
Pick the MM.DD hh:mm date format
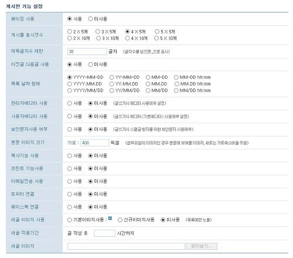point(177,84)
